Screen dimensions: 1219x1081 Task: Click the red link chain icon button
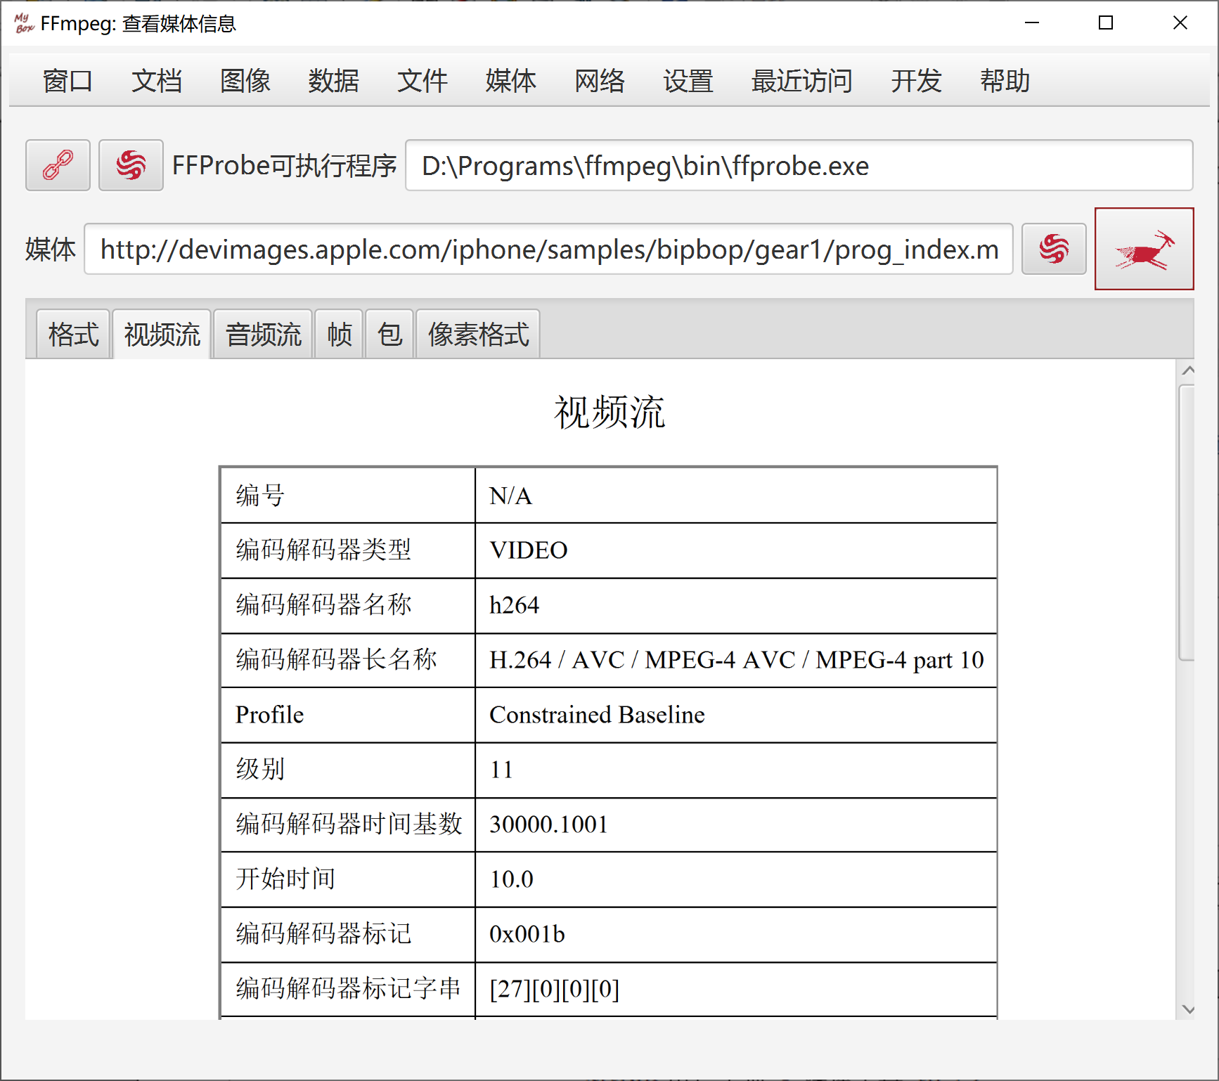click(58, 165)
